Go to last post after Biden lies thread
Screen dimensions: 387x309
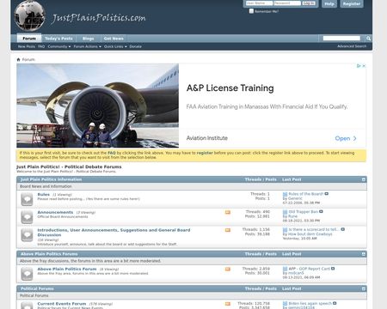pyautogui.click(x=335, y=303)
